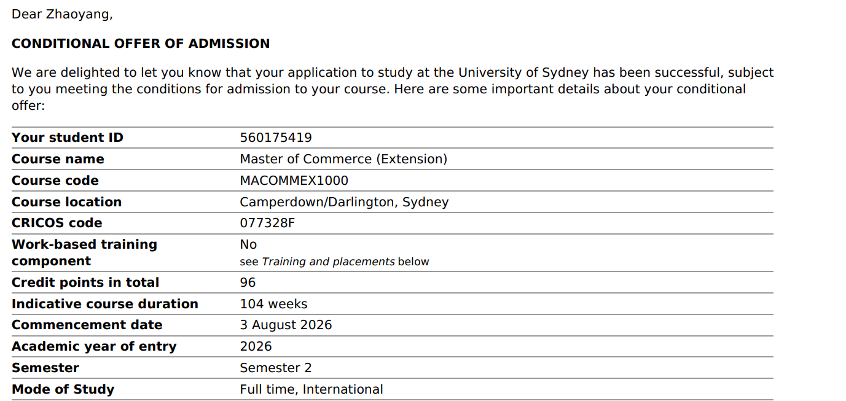This screenshot has height=401, width=846.
Task: Click the Academic year of entry label
Action: coord(94,346)
